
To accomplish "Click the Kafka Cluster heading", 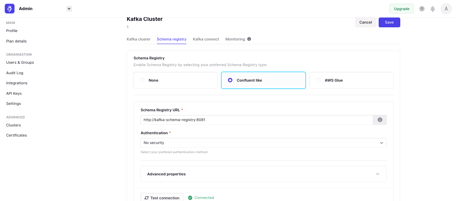I will 145,19.
